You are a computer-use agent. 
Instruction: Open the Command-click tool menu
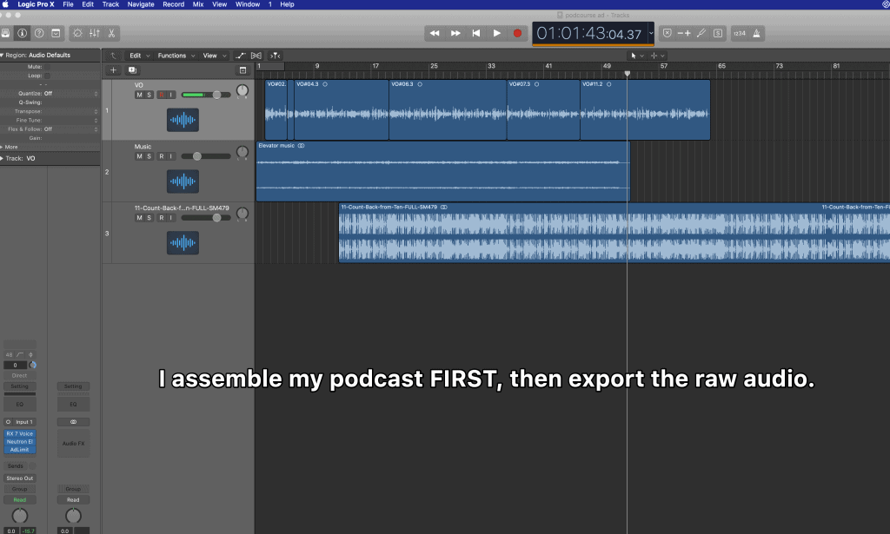pyautogui.click(x=657, y=56)
